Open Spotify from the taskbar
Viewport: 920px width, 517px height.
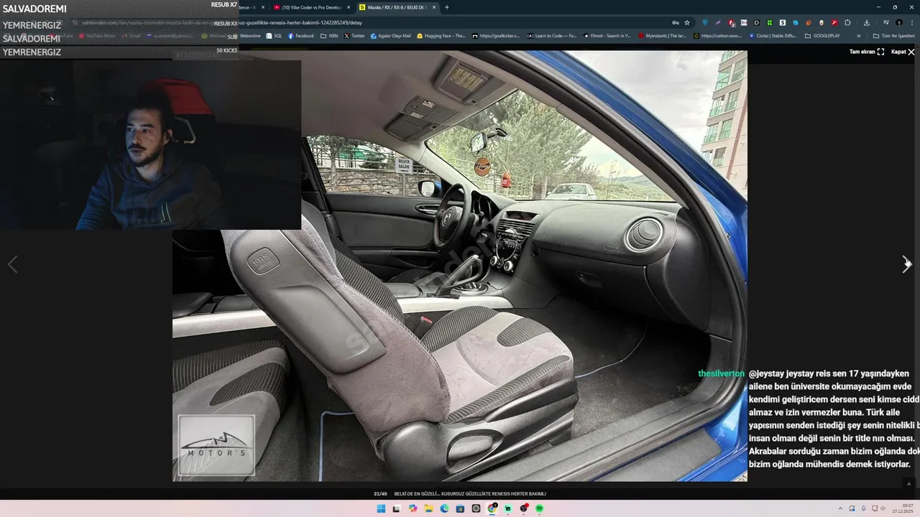[539, 508]
